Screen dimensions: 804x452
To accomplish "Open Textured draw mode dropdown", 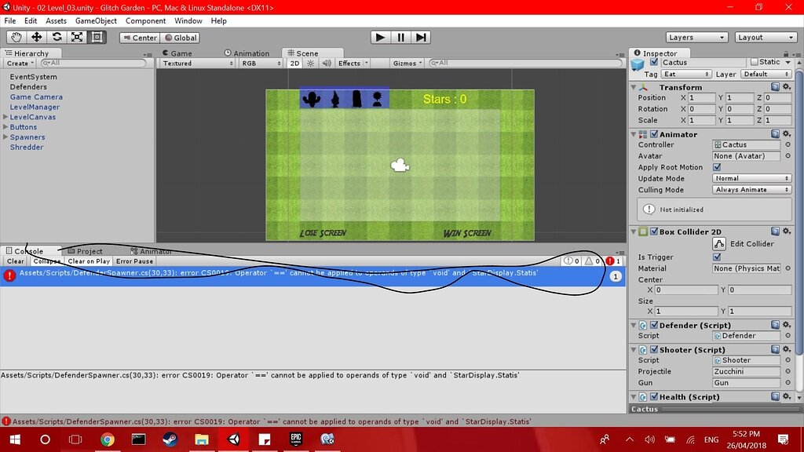I will pos(197,63).
